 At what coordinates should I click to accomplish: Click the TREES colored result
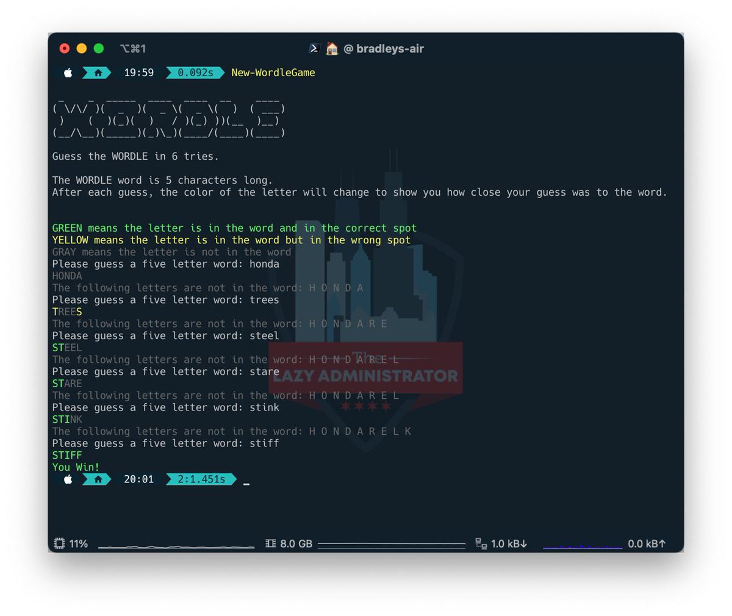click(x=67, y=312)
